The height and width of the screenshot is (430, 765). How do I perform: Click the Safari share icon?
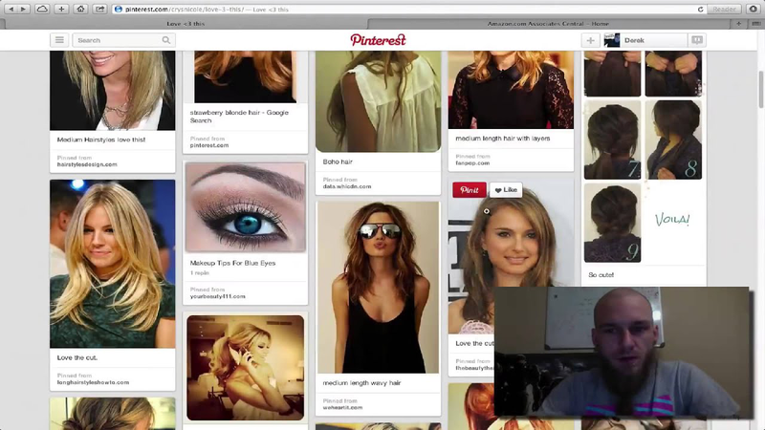pyautogui.click(x=99, y=9)
